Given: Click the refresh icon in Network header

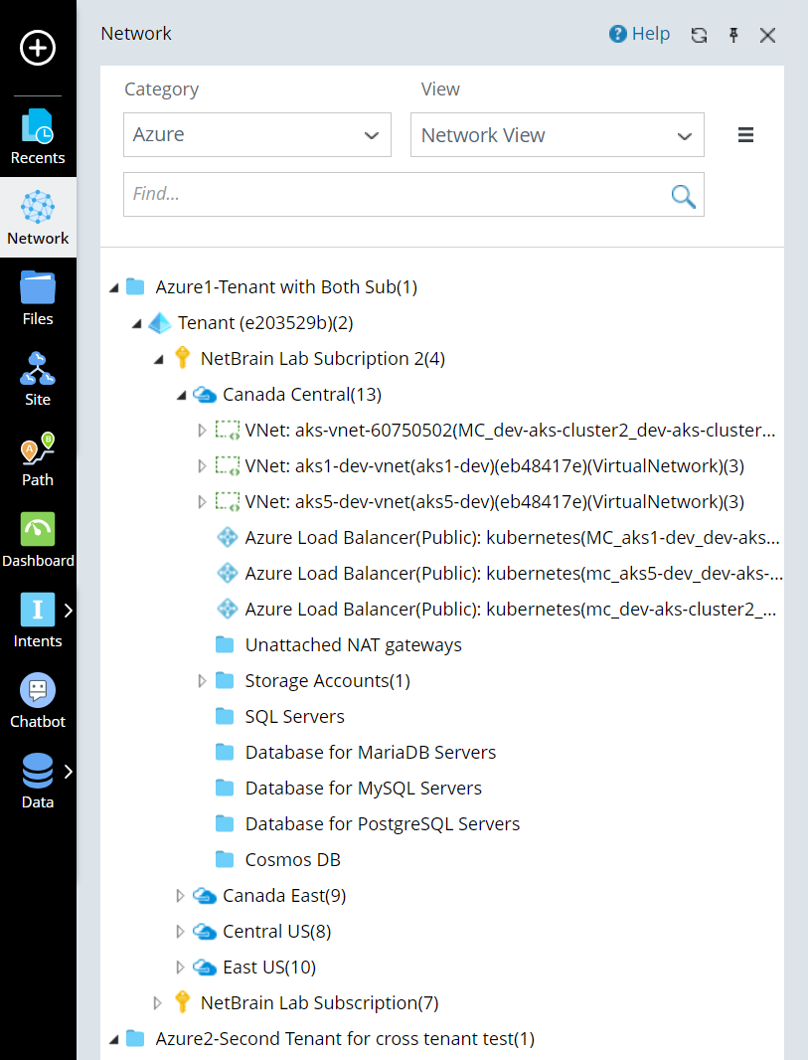Looking at the screenshot, I should pyautogui.click(x=699, y=35).
